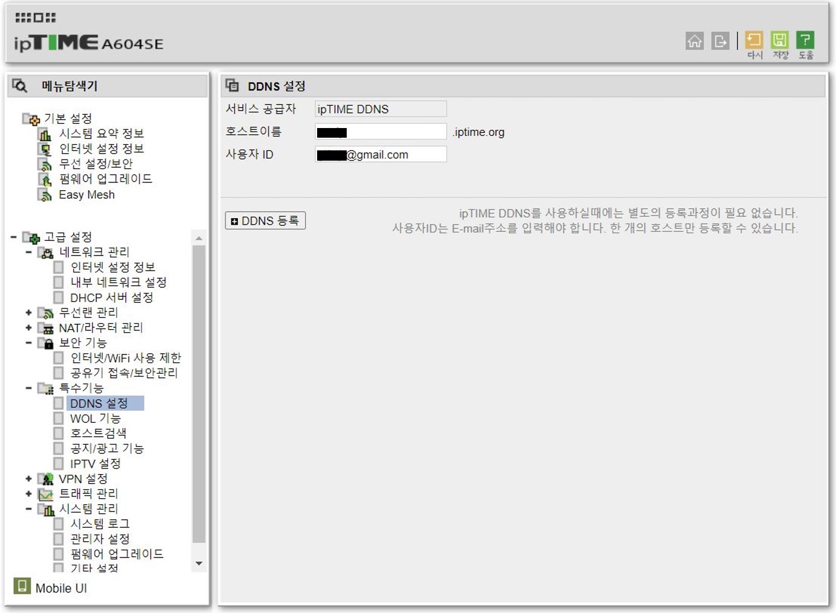
Task: Click the Easy Mesh icon
Action: [x=45, y=195]
